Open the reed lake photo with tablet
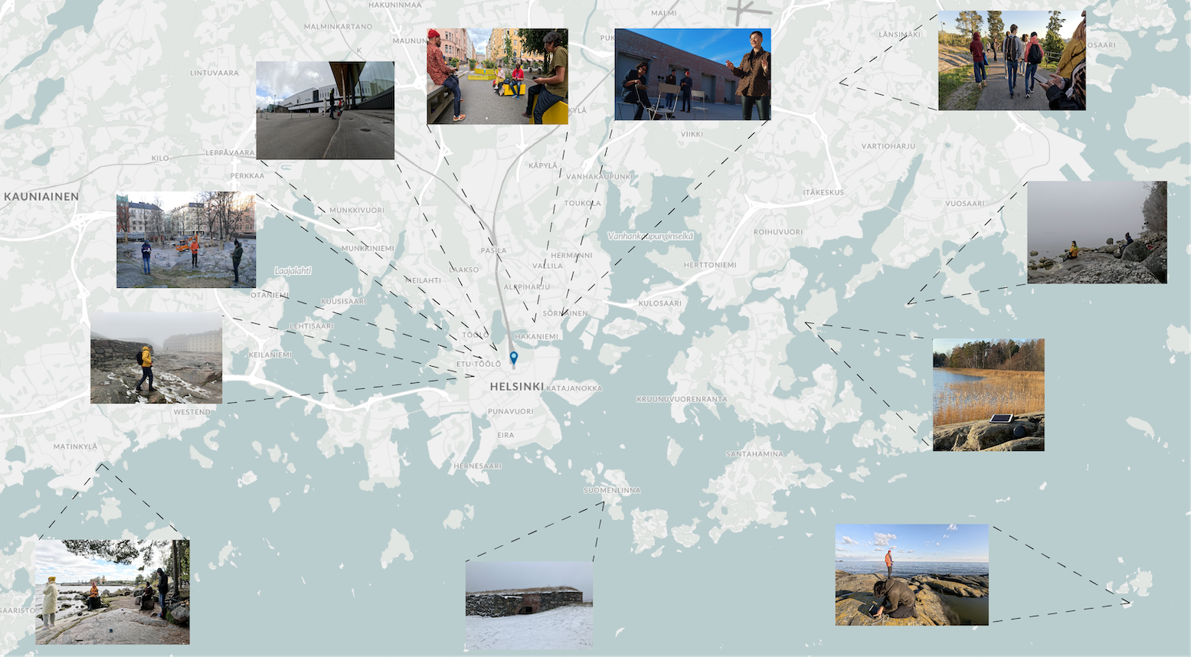 (x=989, y=394)
